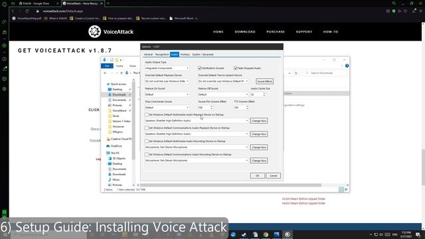The height and width of the screenshot is (239, 425).
Task: Open the Edge browser taskbar icon
Action: (x=233, y=234)
